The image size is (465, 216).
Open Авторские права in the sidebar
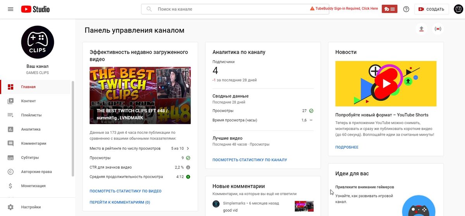coord(36,172)
